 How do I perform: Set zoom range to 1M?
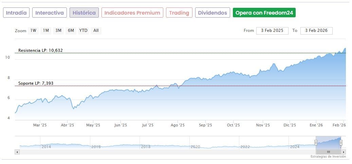(46, 30)
